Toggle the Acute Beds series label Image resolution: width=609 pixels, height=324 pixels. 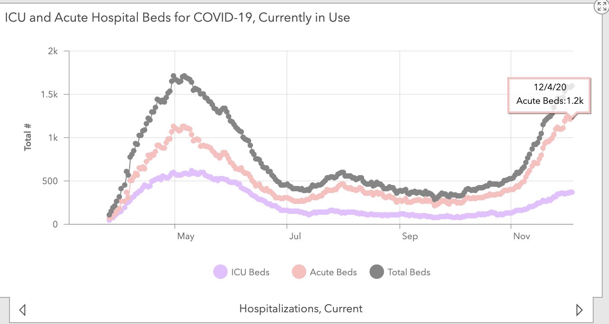(333, 272)
